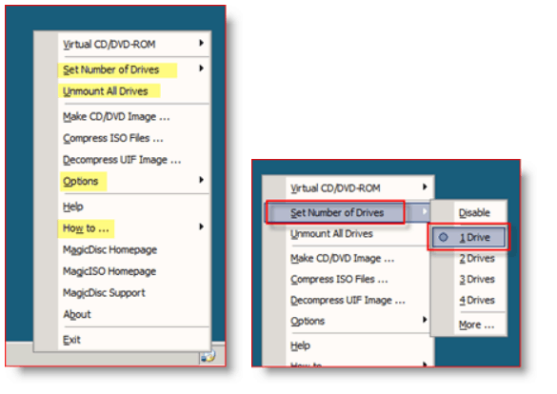Open MagicDisc Support entry

click(104, 293)
